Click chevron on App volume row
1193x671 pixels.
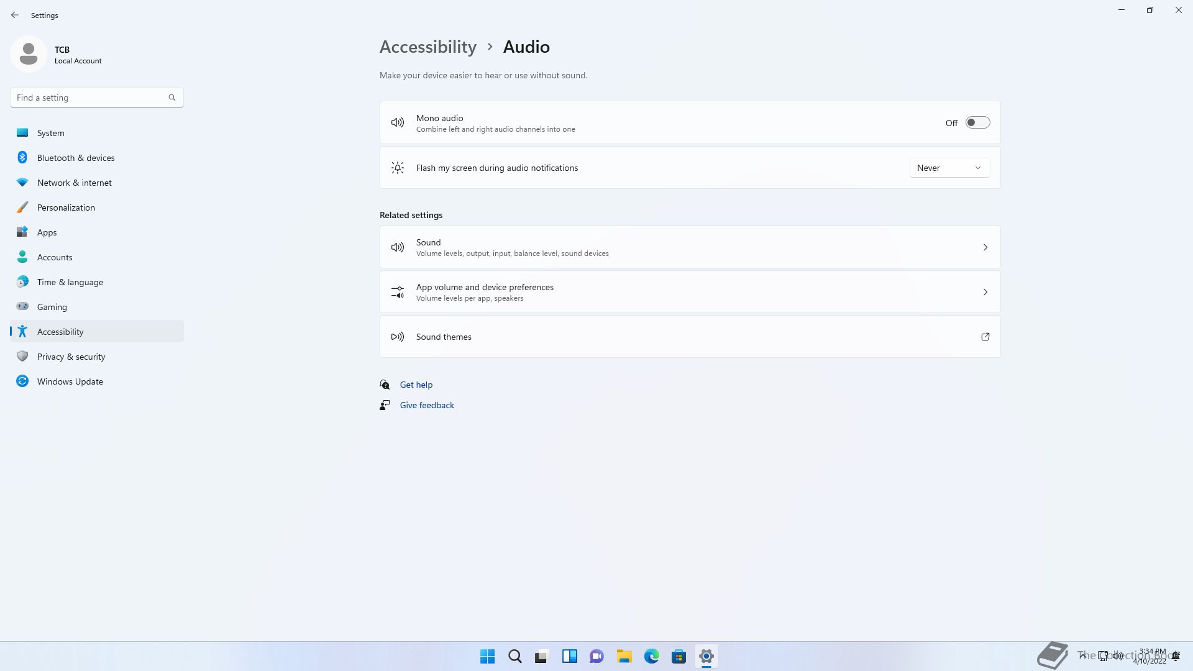tap(985, 292)
